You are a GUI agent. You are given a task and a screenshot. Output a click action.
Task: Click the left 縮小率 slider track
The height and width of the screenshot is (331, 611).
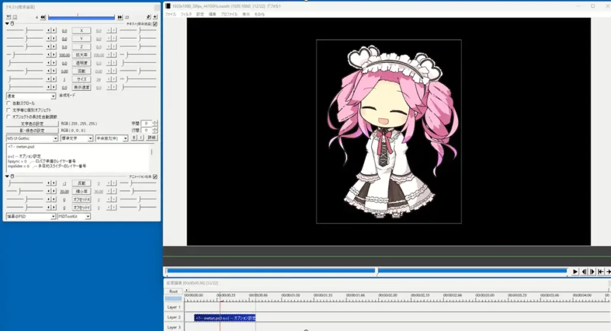click(x=25, y=191)
